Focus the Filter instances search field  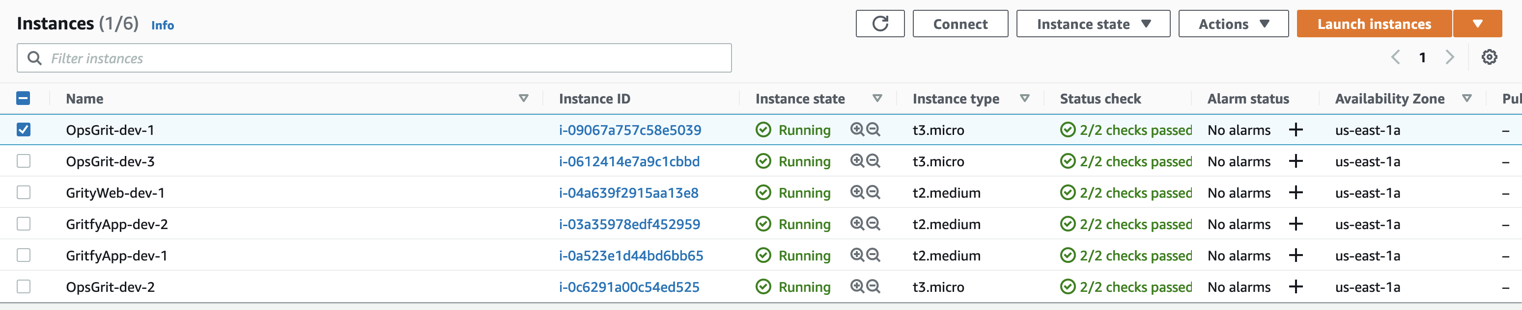pos(374,58)
